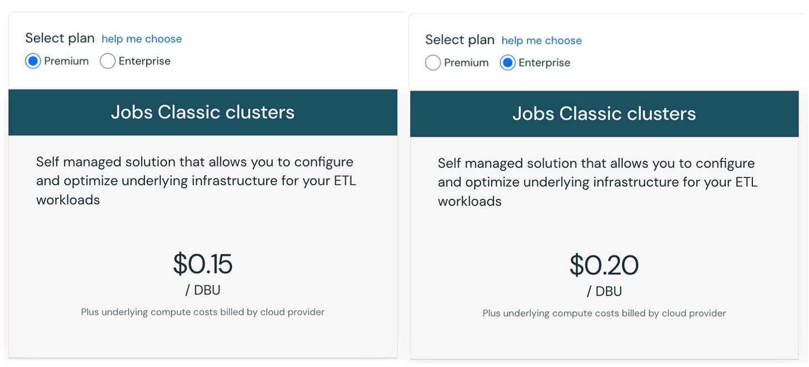Select the Premium radio button in right panel

[x=433, y=63]
